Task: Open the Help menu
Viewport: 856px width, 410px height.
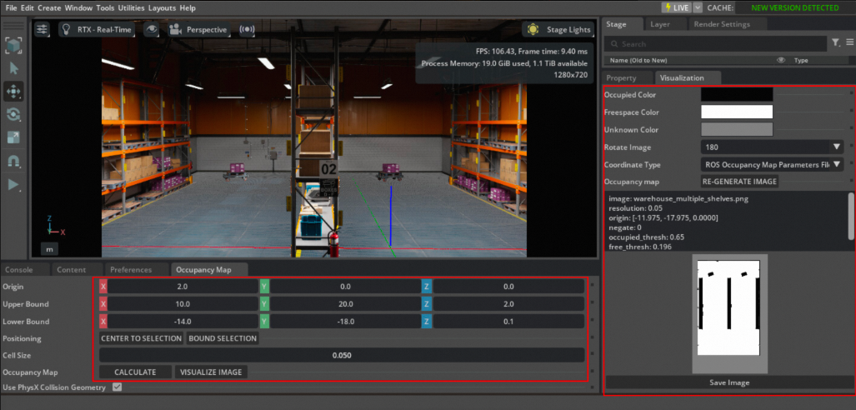Action: (188, 7)
